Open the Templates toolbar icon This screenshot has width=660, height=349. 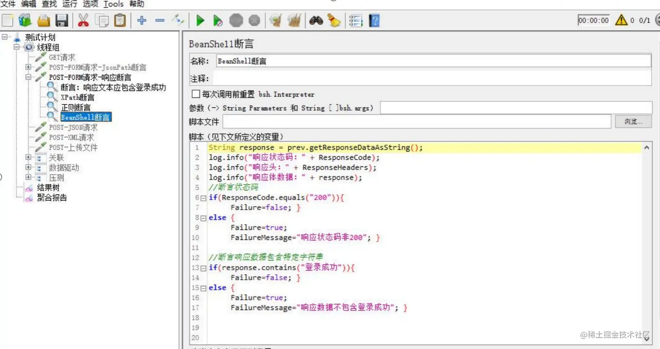click(x=25, y=20)
